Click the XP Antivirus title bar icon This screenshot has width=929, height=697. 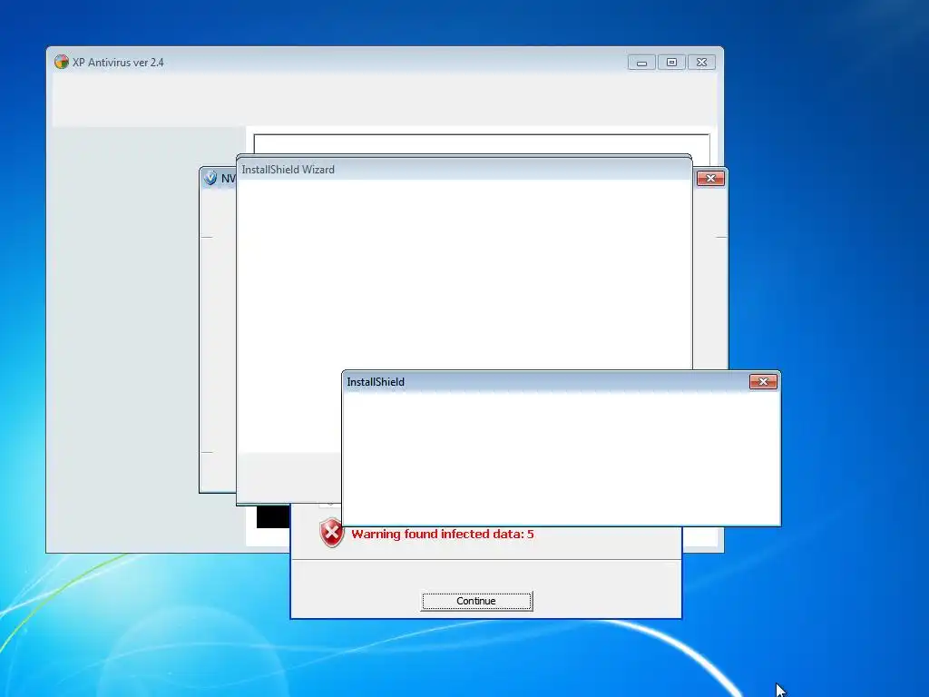click(61, 62)
